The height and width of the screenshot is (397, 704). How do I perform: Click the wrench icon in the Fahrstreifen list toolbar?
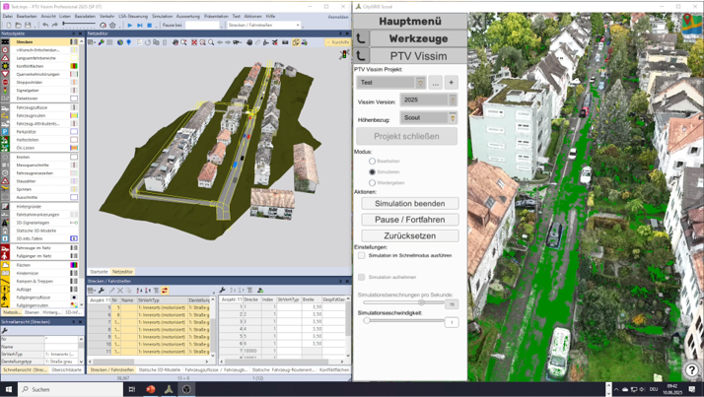[222, 291]
